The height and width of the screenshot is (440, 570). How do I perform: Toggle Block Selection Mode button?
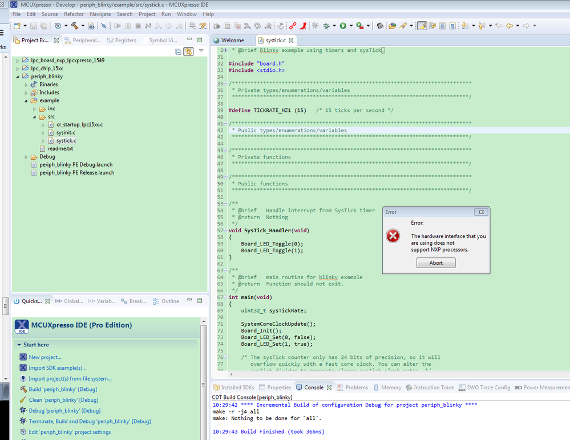coord(442,26)
